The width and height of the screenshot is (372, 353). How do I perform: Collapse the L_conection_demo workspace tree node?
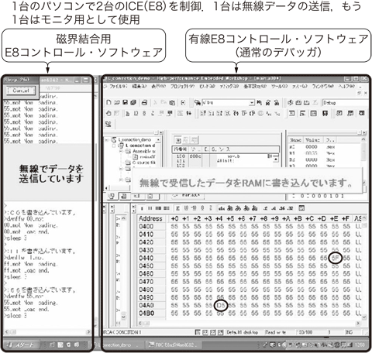point(107,139)
